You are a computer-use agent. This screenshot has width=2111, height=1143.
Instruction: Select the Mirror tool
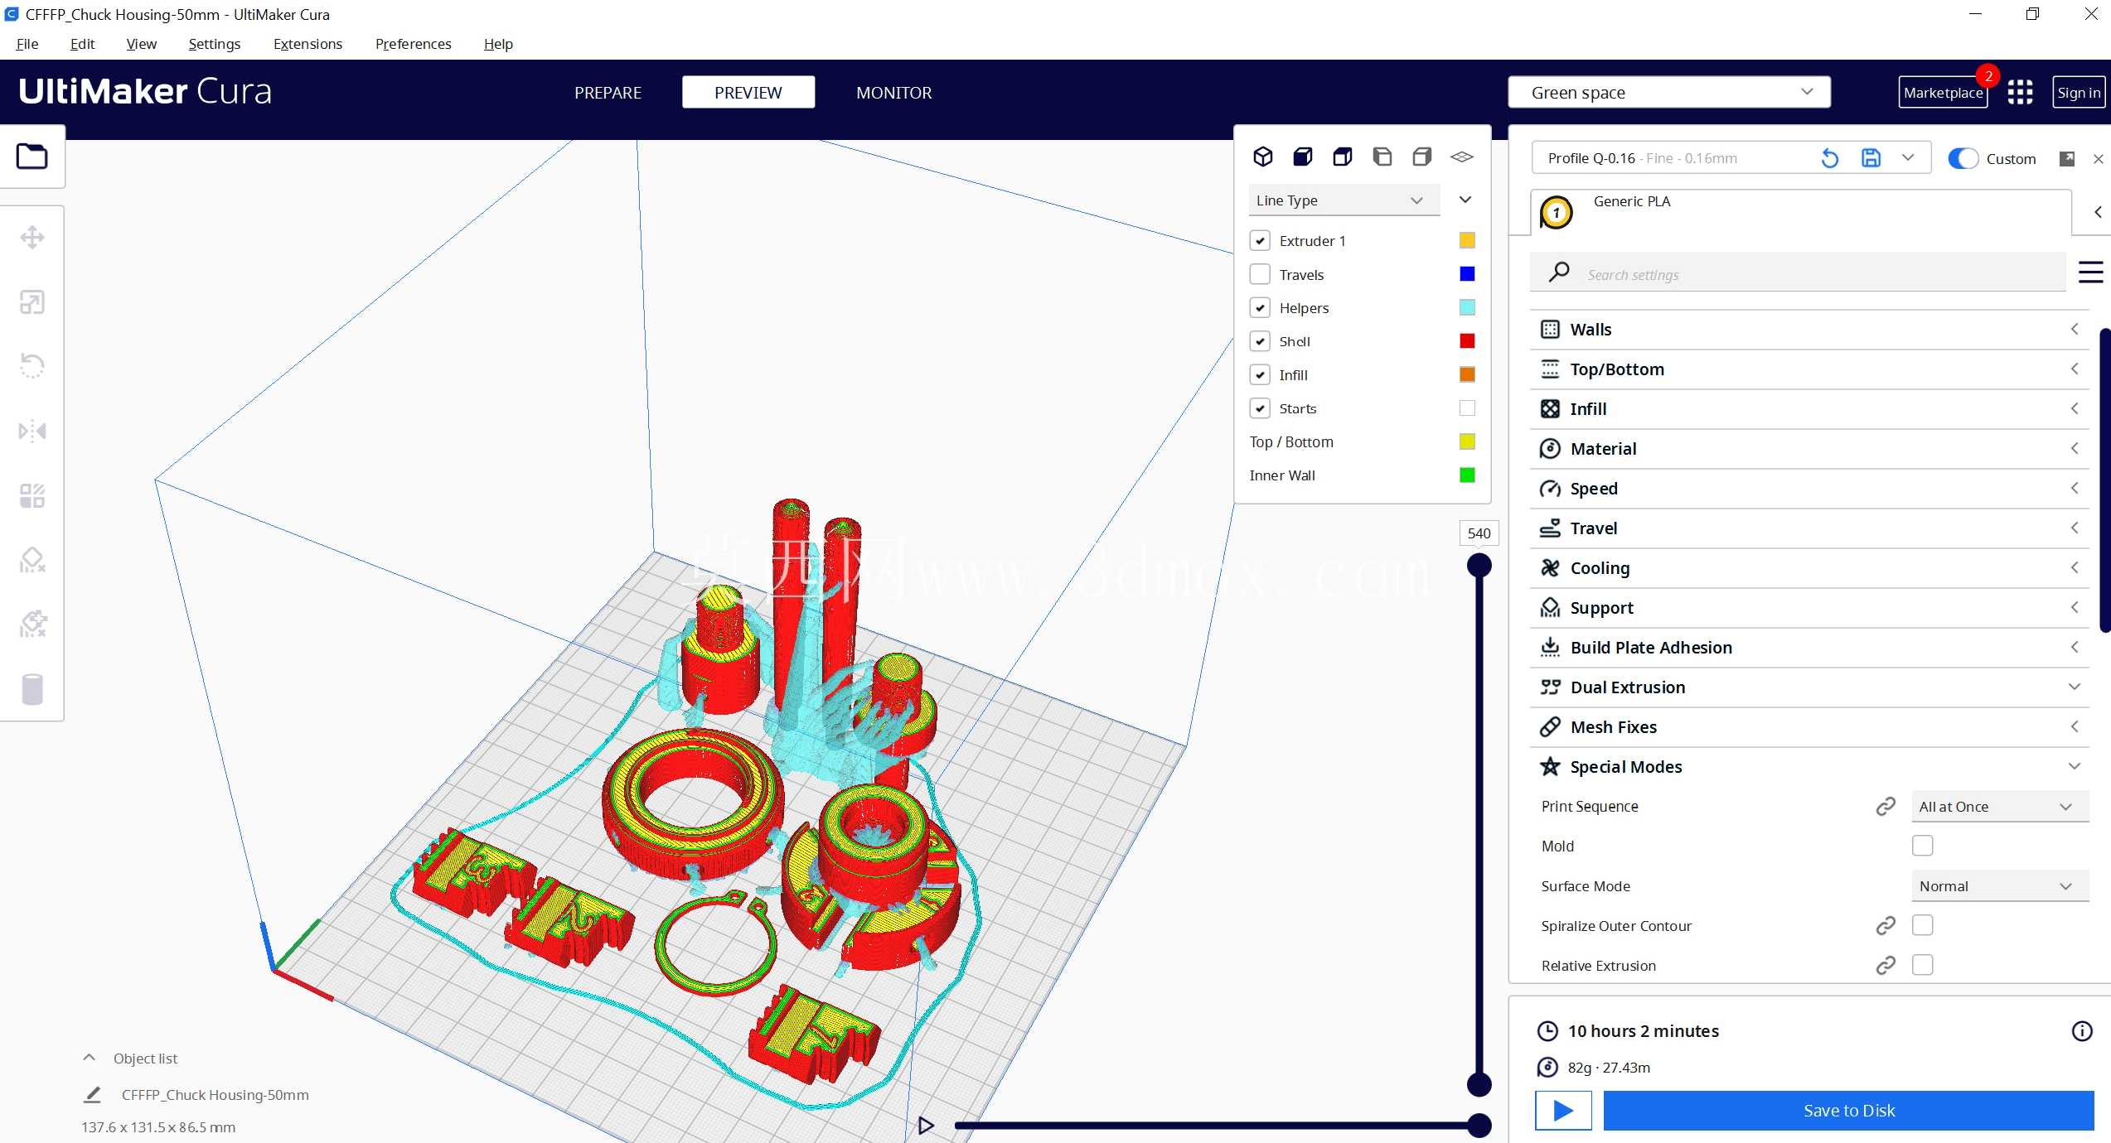32,431
